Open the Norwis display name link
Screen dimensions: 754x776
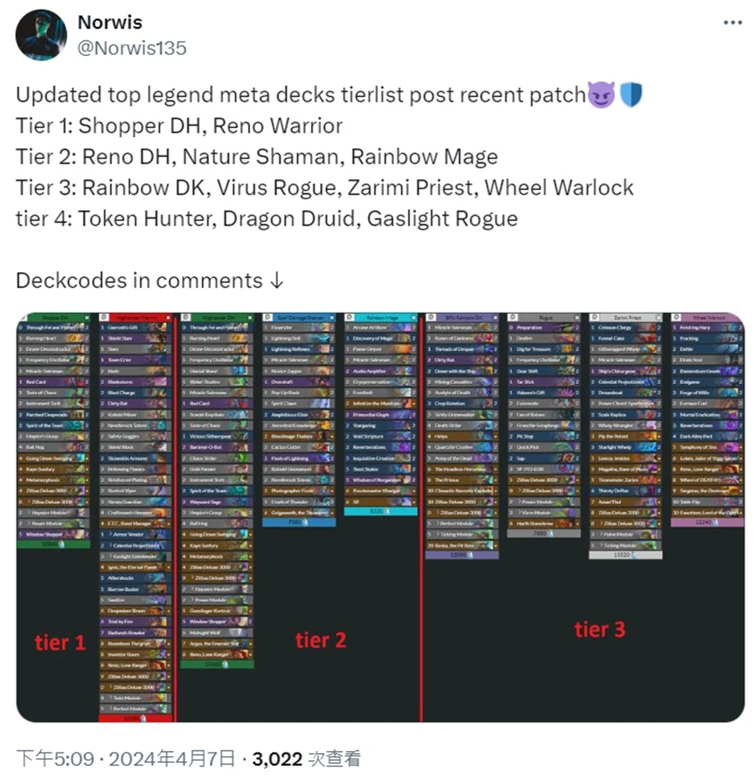[x=110, y=22]
